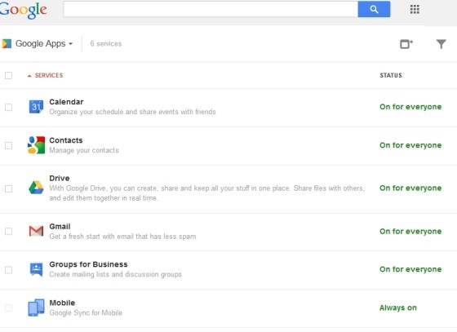Check the select-all services checkbox
Image resolution: width=457 pixels, height=332 pixels.
coord(8,75)
